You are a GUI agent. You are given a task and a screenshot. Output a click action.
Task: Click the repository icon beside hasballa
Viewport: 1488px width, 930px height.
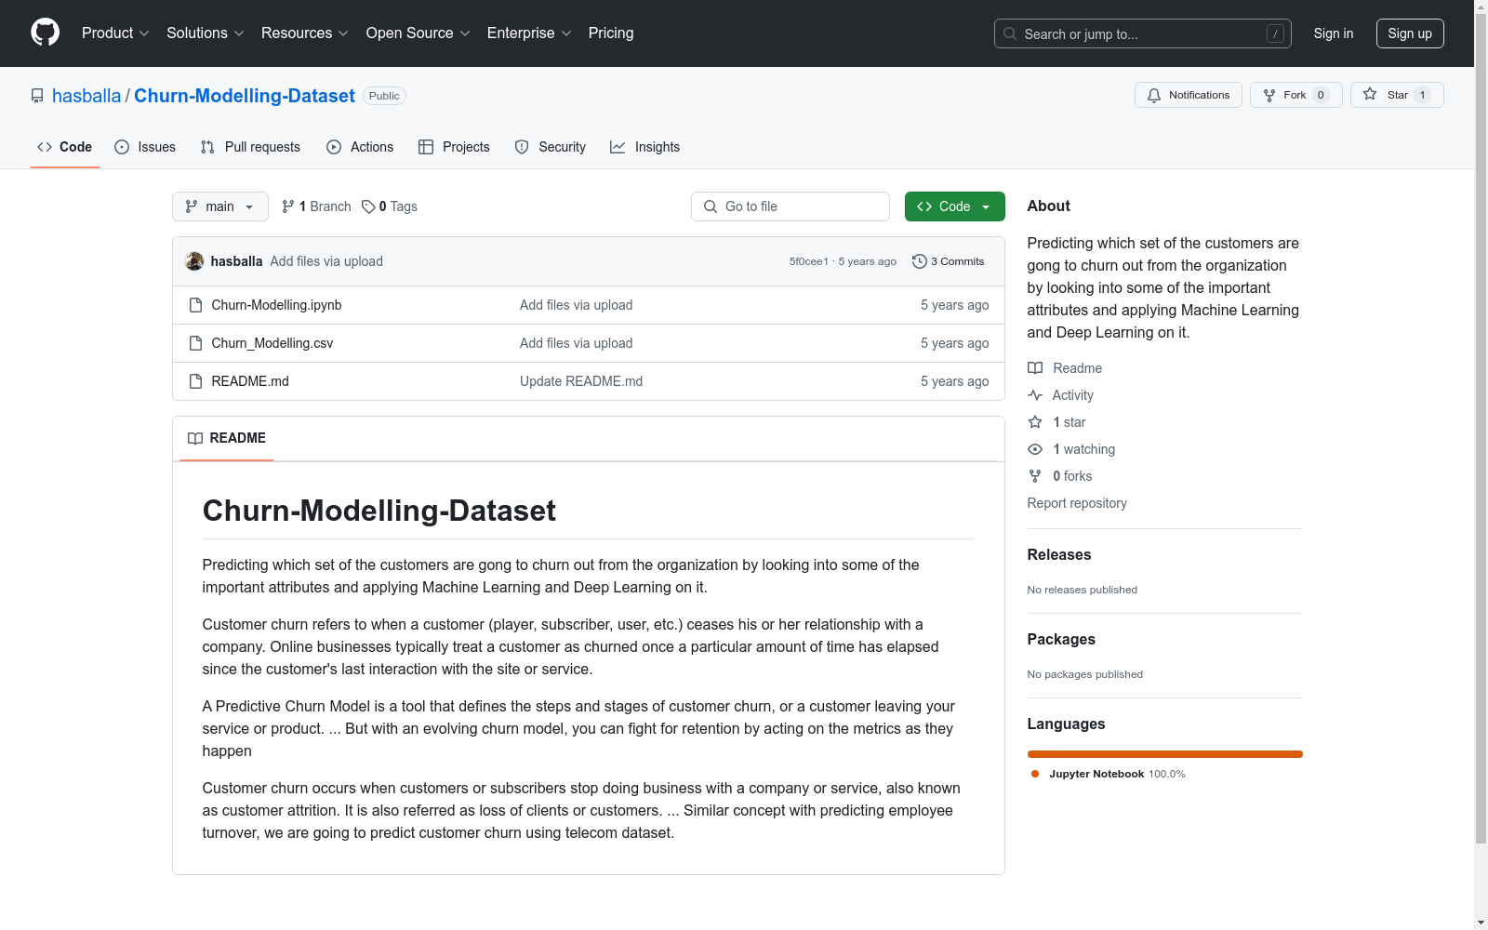(x=37, y=96)
